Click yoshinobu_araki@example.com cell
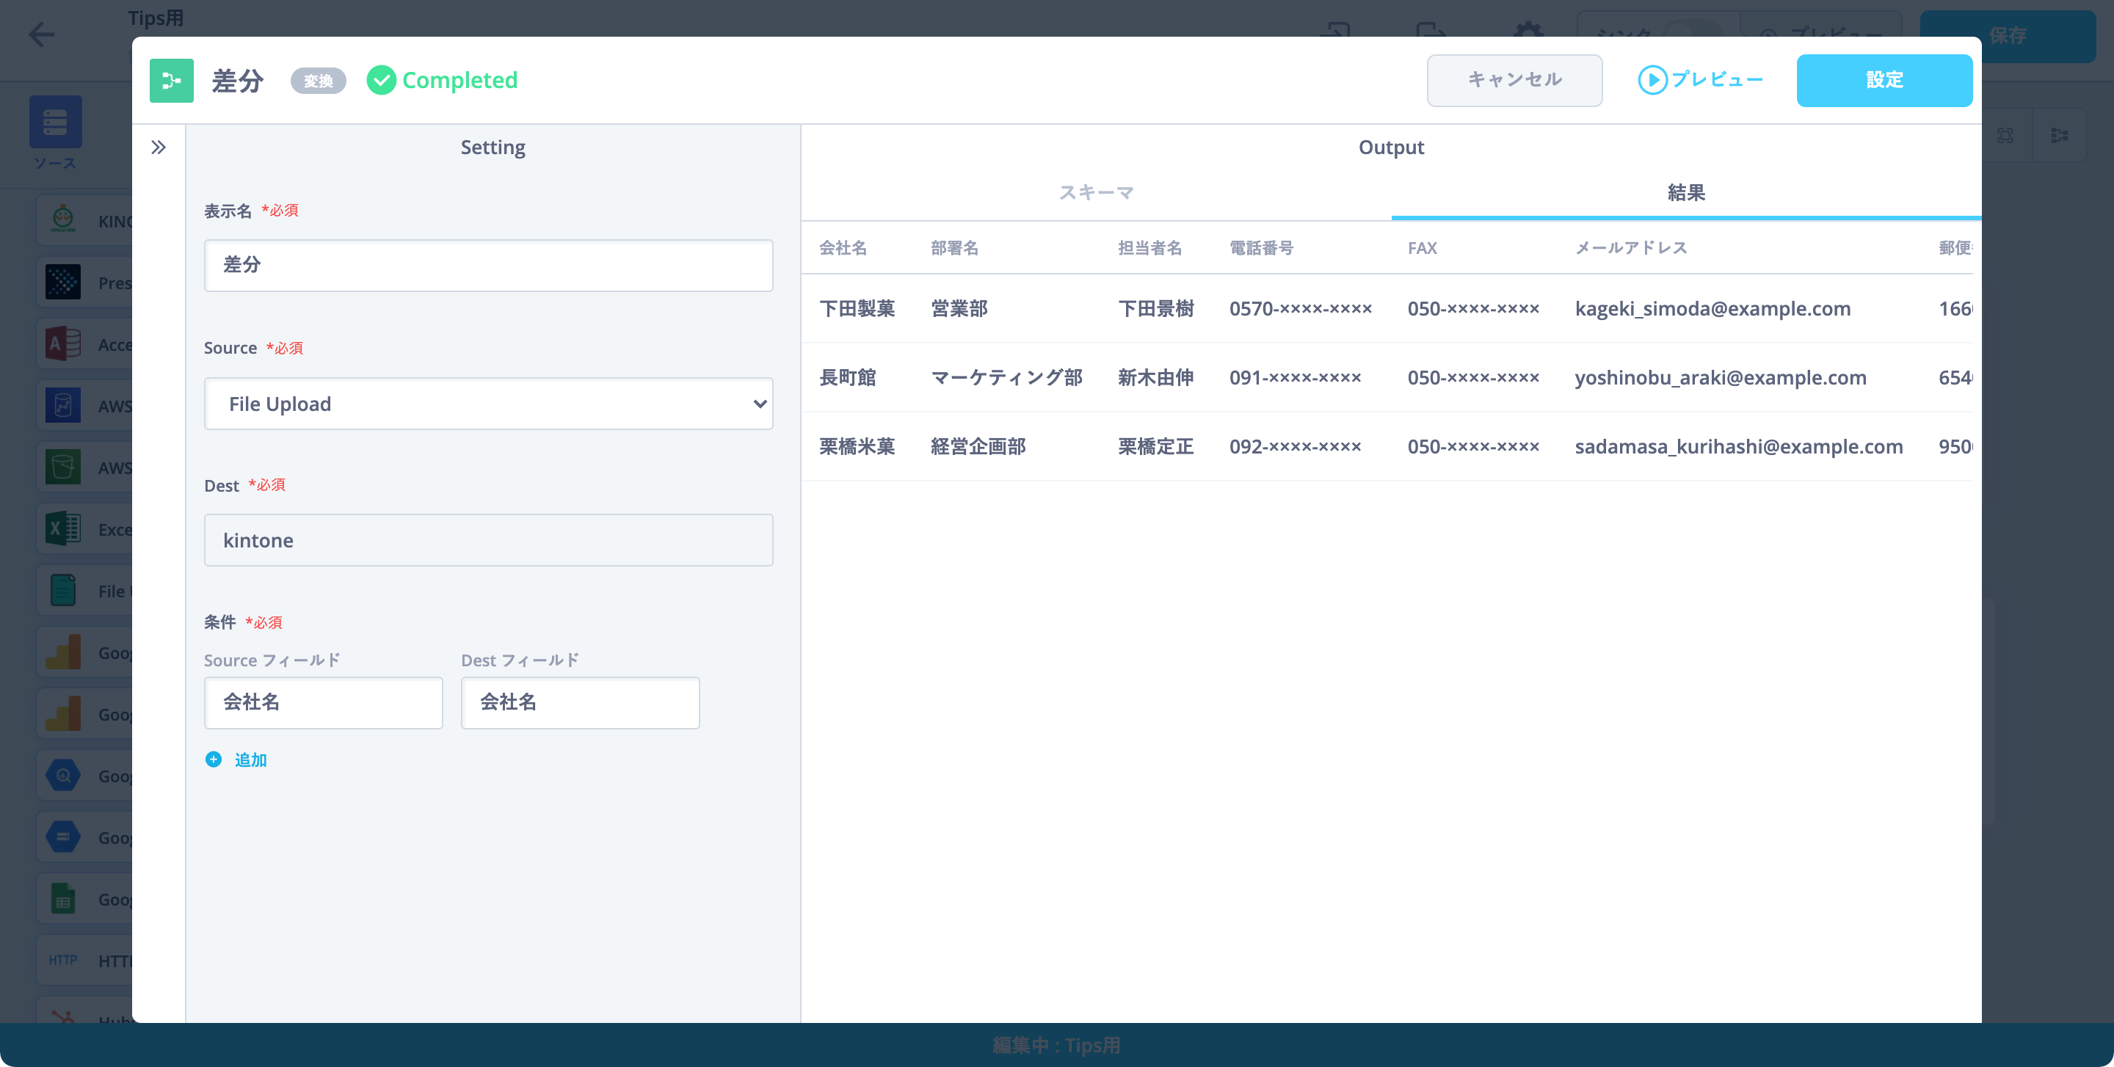This screenshot has height=1067, width=2114. click(x=1720, y=377)
